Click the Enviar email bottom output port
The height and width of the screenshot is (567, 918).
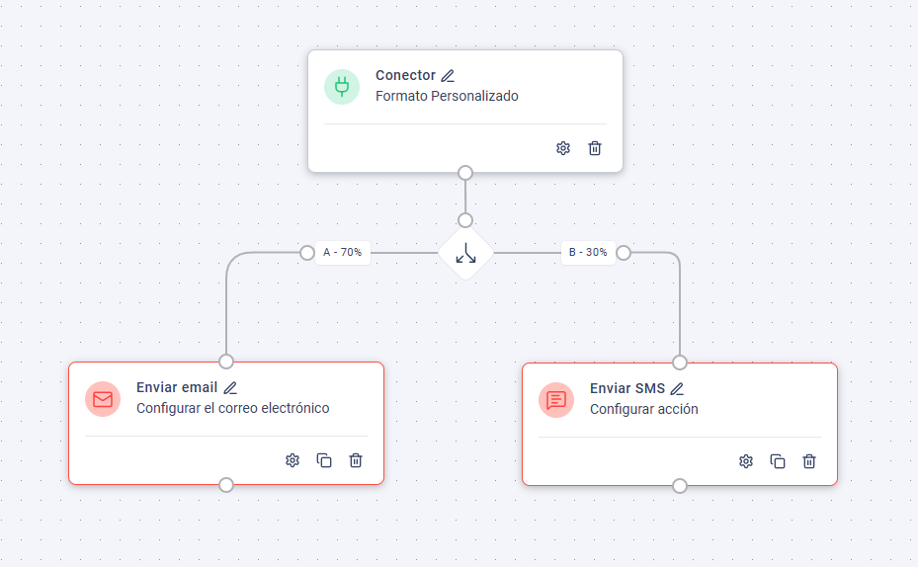point(226,484)
